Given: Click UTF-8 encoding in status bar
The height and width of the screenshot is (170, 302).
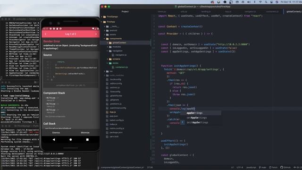Looking at the screenshot, I should point(240,167).
